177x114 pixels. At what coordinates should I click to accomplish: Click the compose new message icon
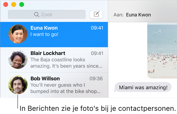tap(96, 14)
